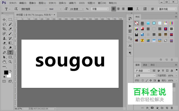Select the Hand tool

[4, 62]
